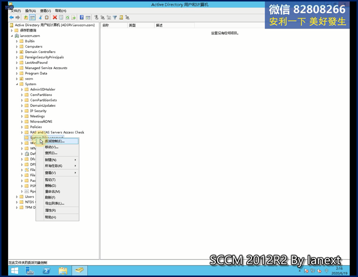Choose 刷新(F) from context menu
Screen dimensions: 358x277
pos(57,198)
